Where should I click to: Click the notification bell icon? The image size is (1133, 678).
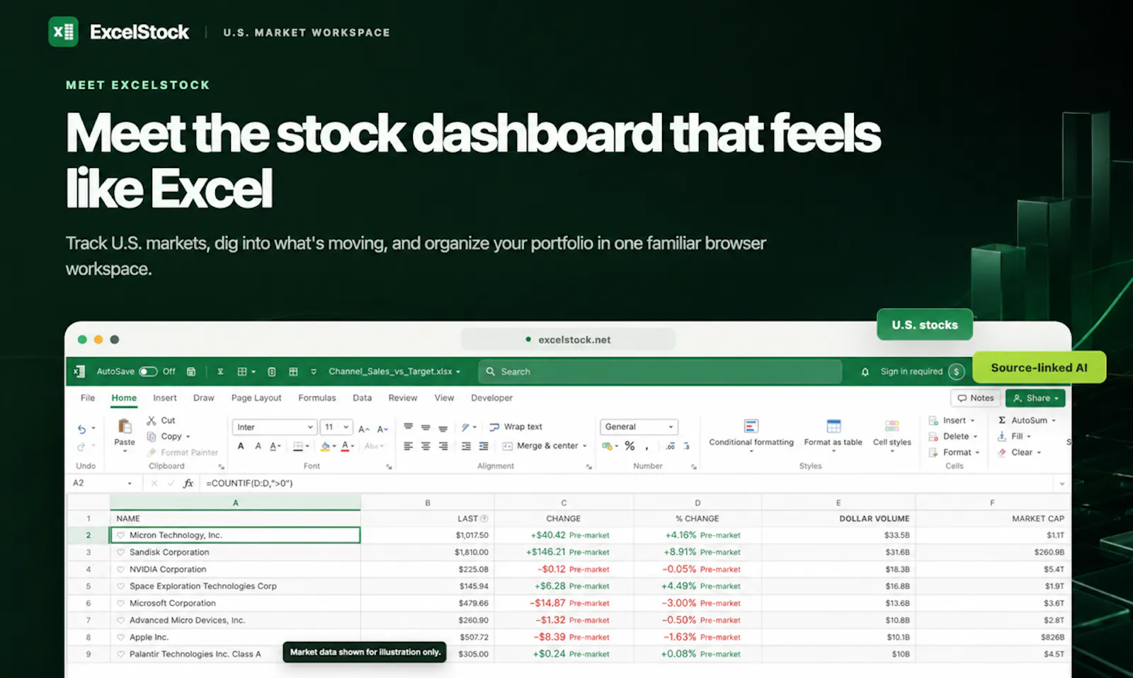865,371
